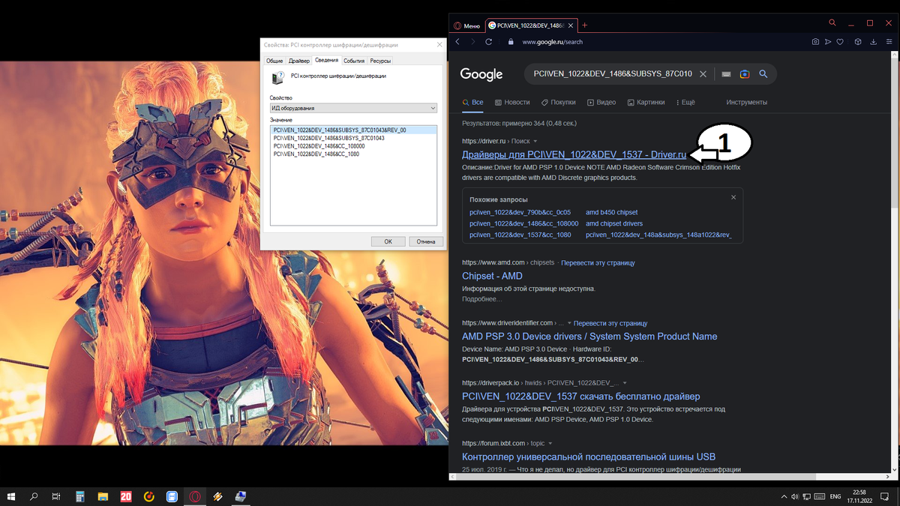Open the Драйверы для PCI\VEN_1022&DEV_1537 - Driver.ru result
Viewport: 900px width, 506px height.
tap(574, 154)
